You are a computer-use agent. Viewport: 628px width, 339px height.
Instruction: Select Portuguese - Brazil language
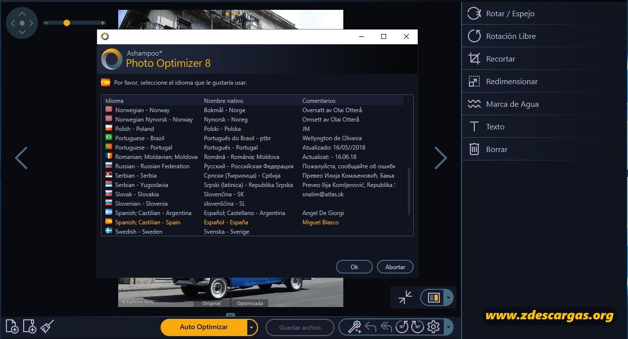253,138
